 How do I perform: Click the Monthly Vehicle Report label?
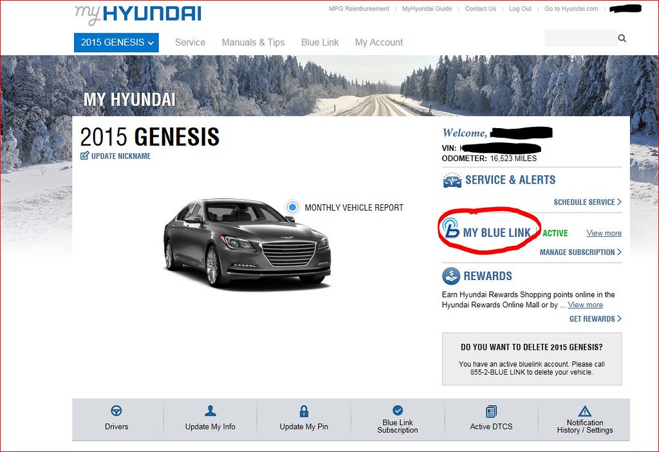click(354, 208)
